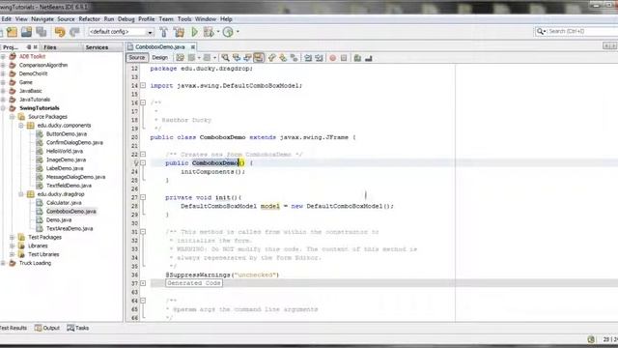Open the Refactor menu
The width and height of the screenshot is (618, 348).
pyautogui.click(x=90, y=19)
